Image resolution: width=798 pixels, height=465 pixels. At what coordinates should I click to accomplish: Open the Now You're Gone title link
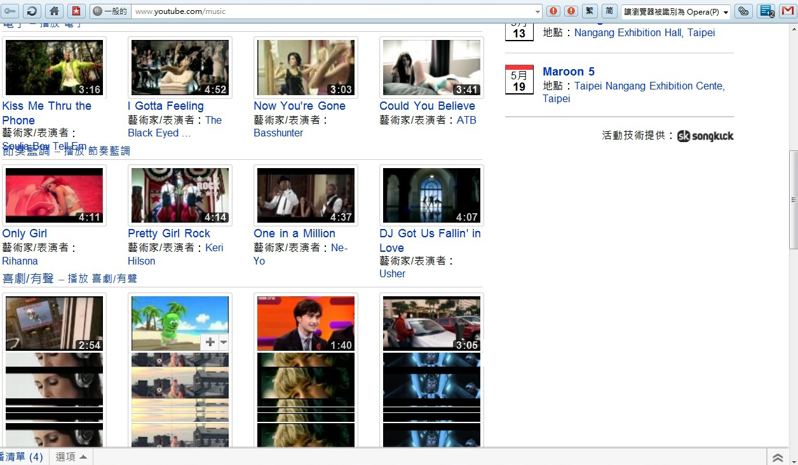coord(299,106)
